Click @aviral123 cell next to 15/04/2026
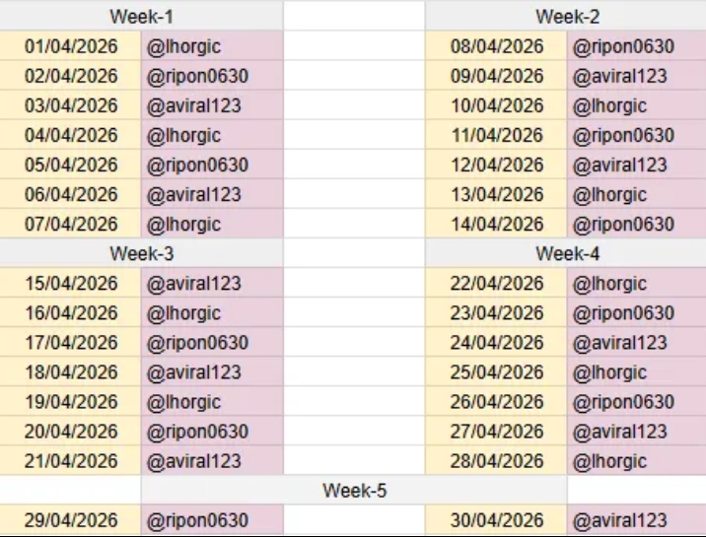The width and height of the screenshot is (706, 537). pyautogui.click(x=212, y=284)
